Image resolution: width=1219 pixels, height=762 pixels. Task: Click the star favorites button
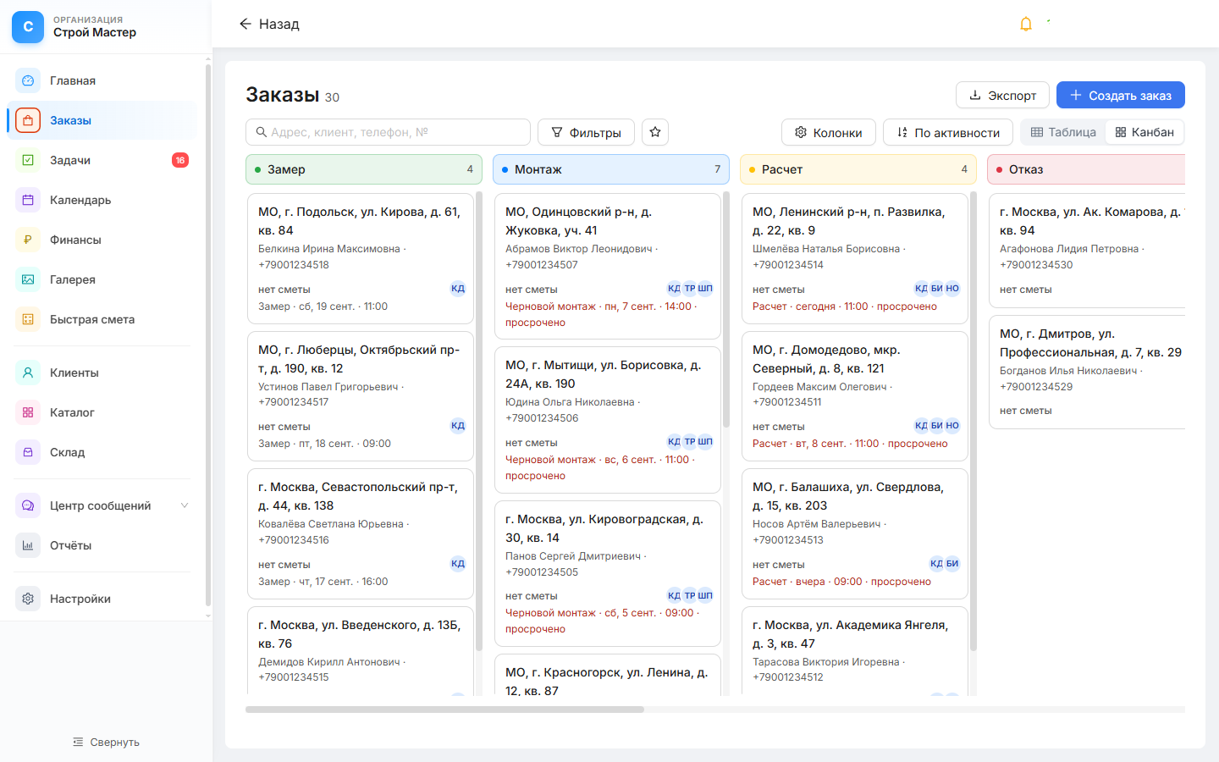[655, 132]
